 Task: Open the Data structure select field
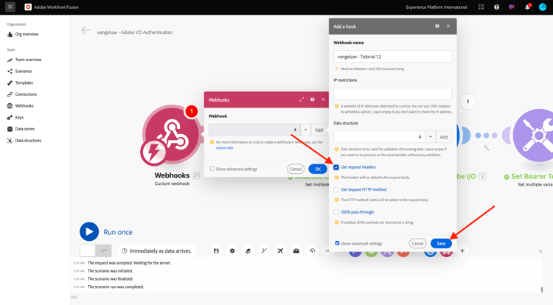click(379, 136)
